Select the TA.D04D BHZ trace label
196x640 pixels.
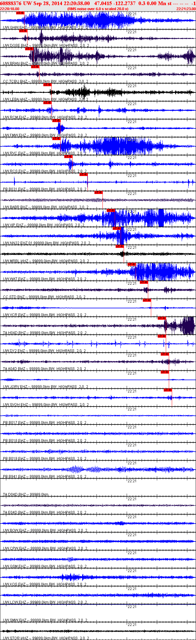coord(26,495)
